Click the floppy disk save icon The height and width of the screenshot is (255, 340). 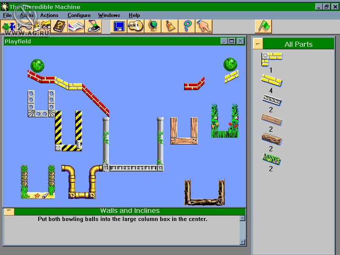point(119,26)
